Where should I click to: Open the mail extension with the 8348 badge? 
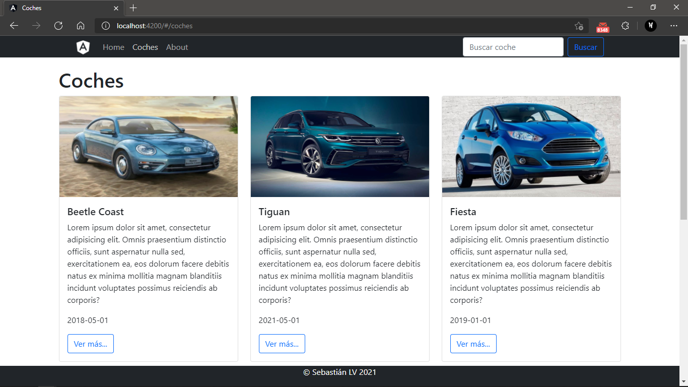pos(602,27)
